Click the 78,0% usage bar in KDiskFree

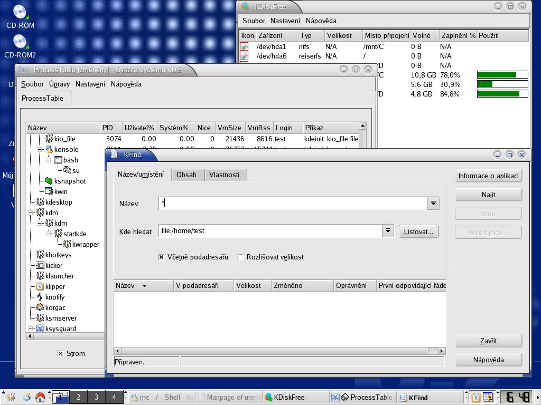502,75
